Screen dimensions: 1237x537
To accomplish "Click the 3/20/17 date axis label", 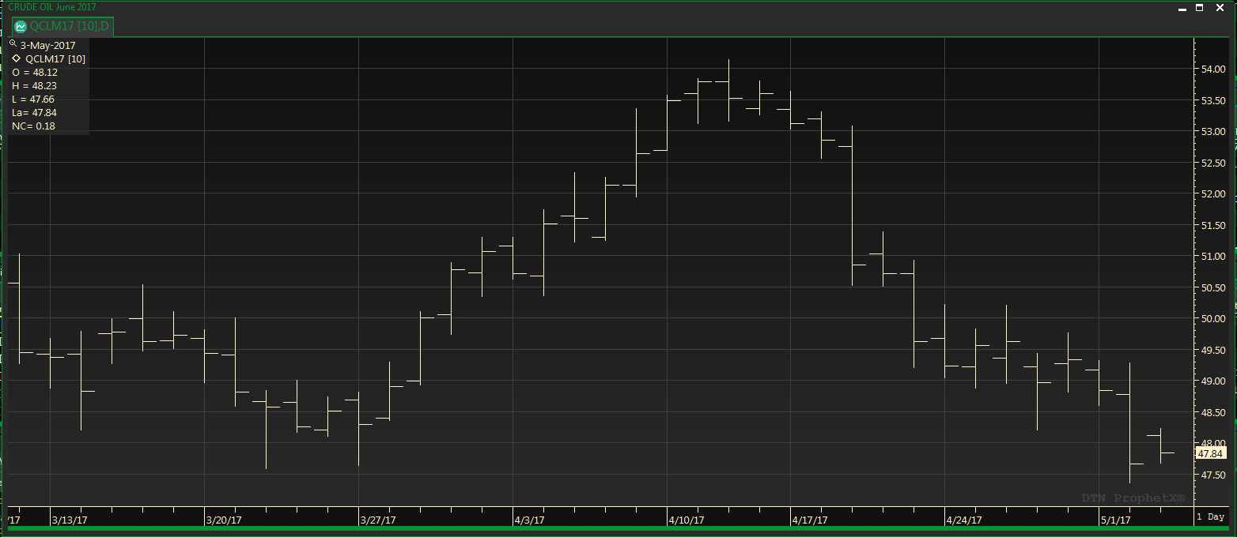I will click(222, 520).
